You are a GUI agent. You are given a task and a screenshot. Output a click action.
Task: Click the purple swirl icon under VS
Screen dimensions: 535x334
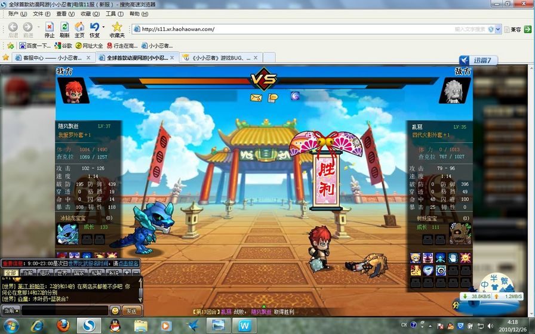(x=295, y=96)
